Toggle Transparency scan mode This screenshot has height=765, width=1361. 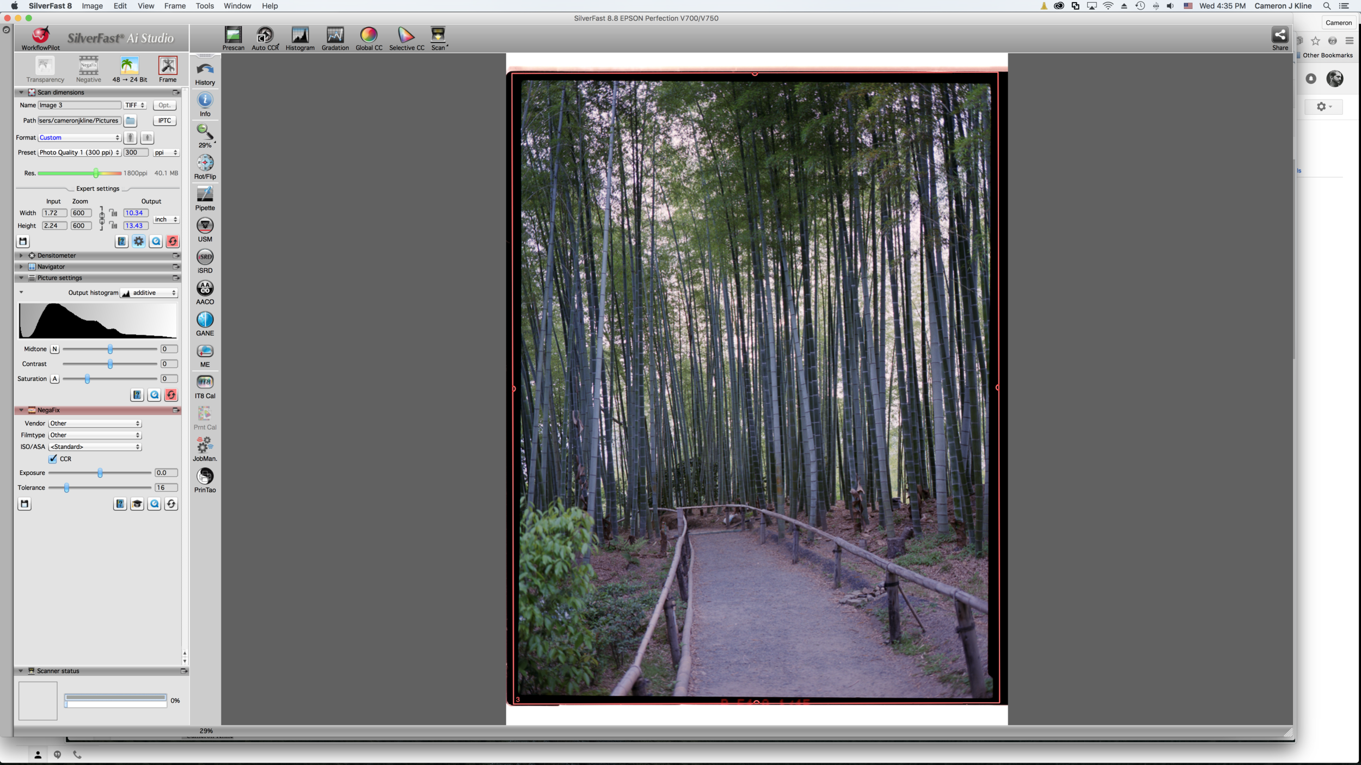coord(45,69)
